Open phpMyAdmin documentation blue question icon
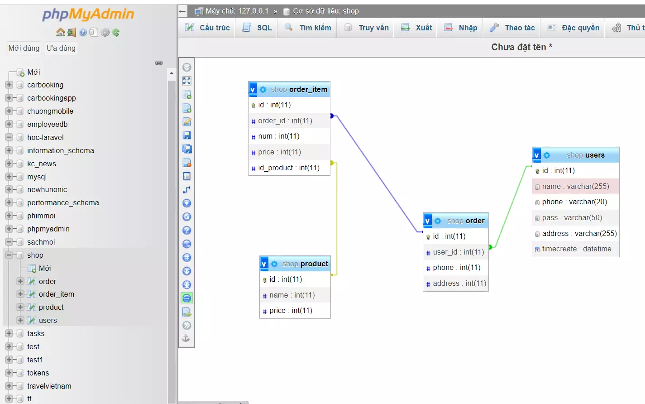This screenshot has width=645, height=404. click(83, 32)
